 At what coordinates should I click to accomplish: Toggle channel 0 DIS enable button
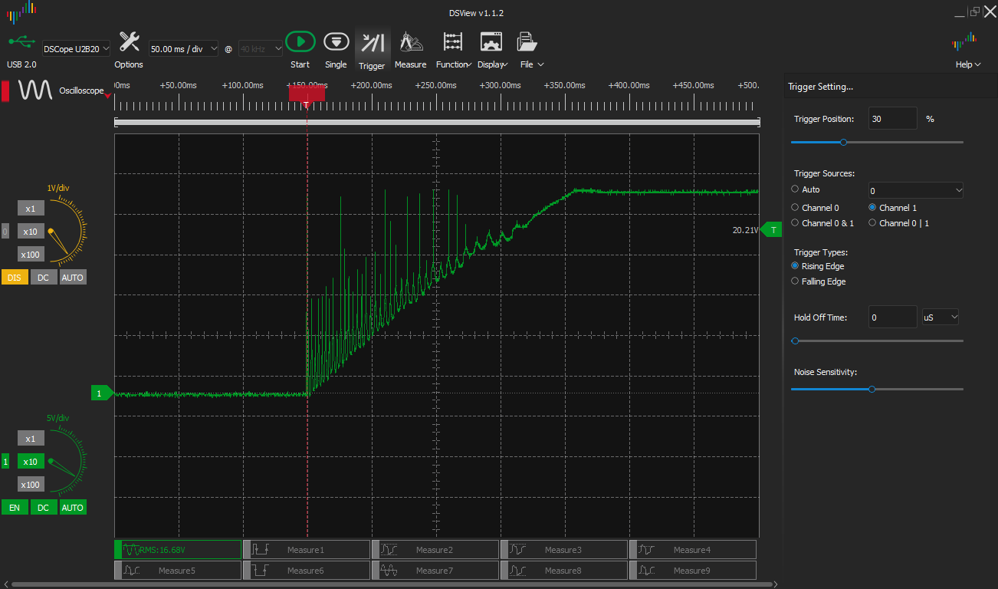coord(15,277)
